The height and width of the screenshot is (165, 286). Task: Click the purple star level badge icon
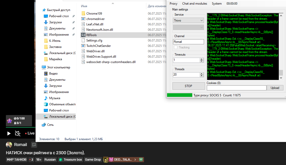[x=9, y=121]
